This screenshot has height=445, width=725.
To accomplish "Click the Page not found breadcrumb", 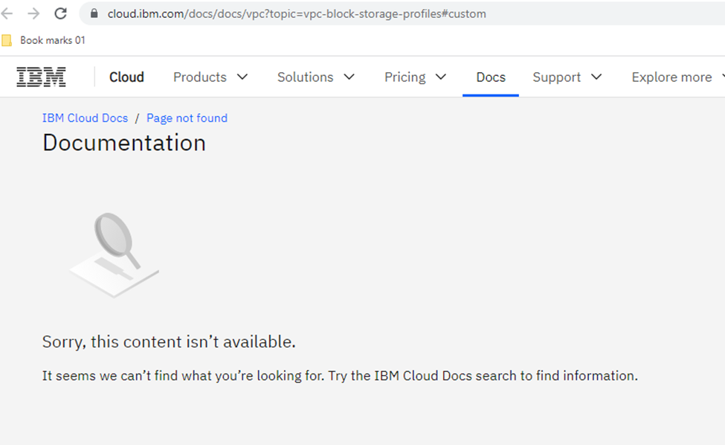I will [187, 118].
